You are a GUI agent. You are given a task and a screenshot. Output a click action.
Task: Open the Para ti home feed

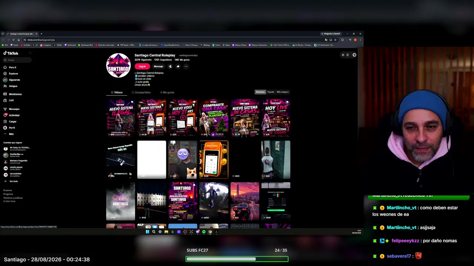pyautogui.click(x=10, y=67)
